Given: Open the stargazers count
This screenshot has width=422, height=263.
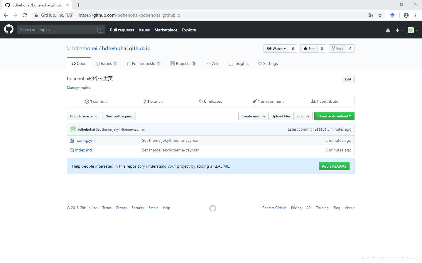Looking at the screenshot, I should (x=322, y=48).
